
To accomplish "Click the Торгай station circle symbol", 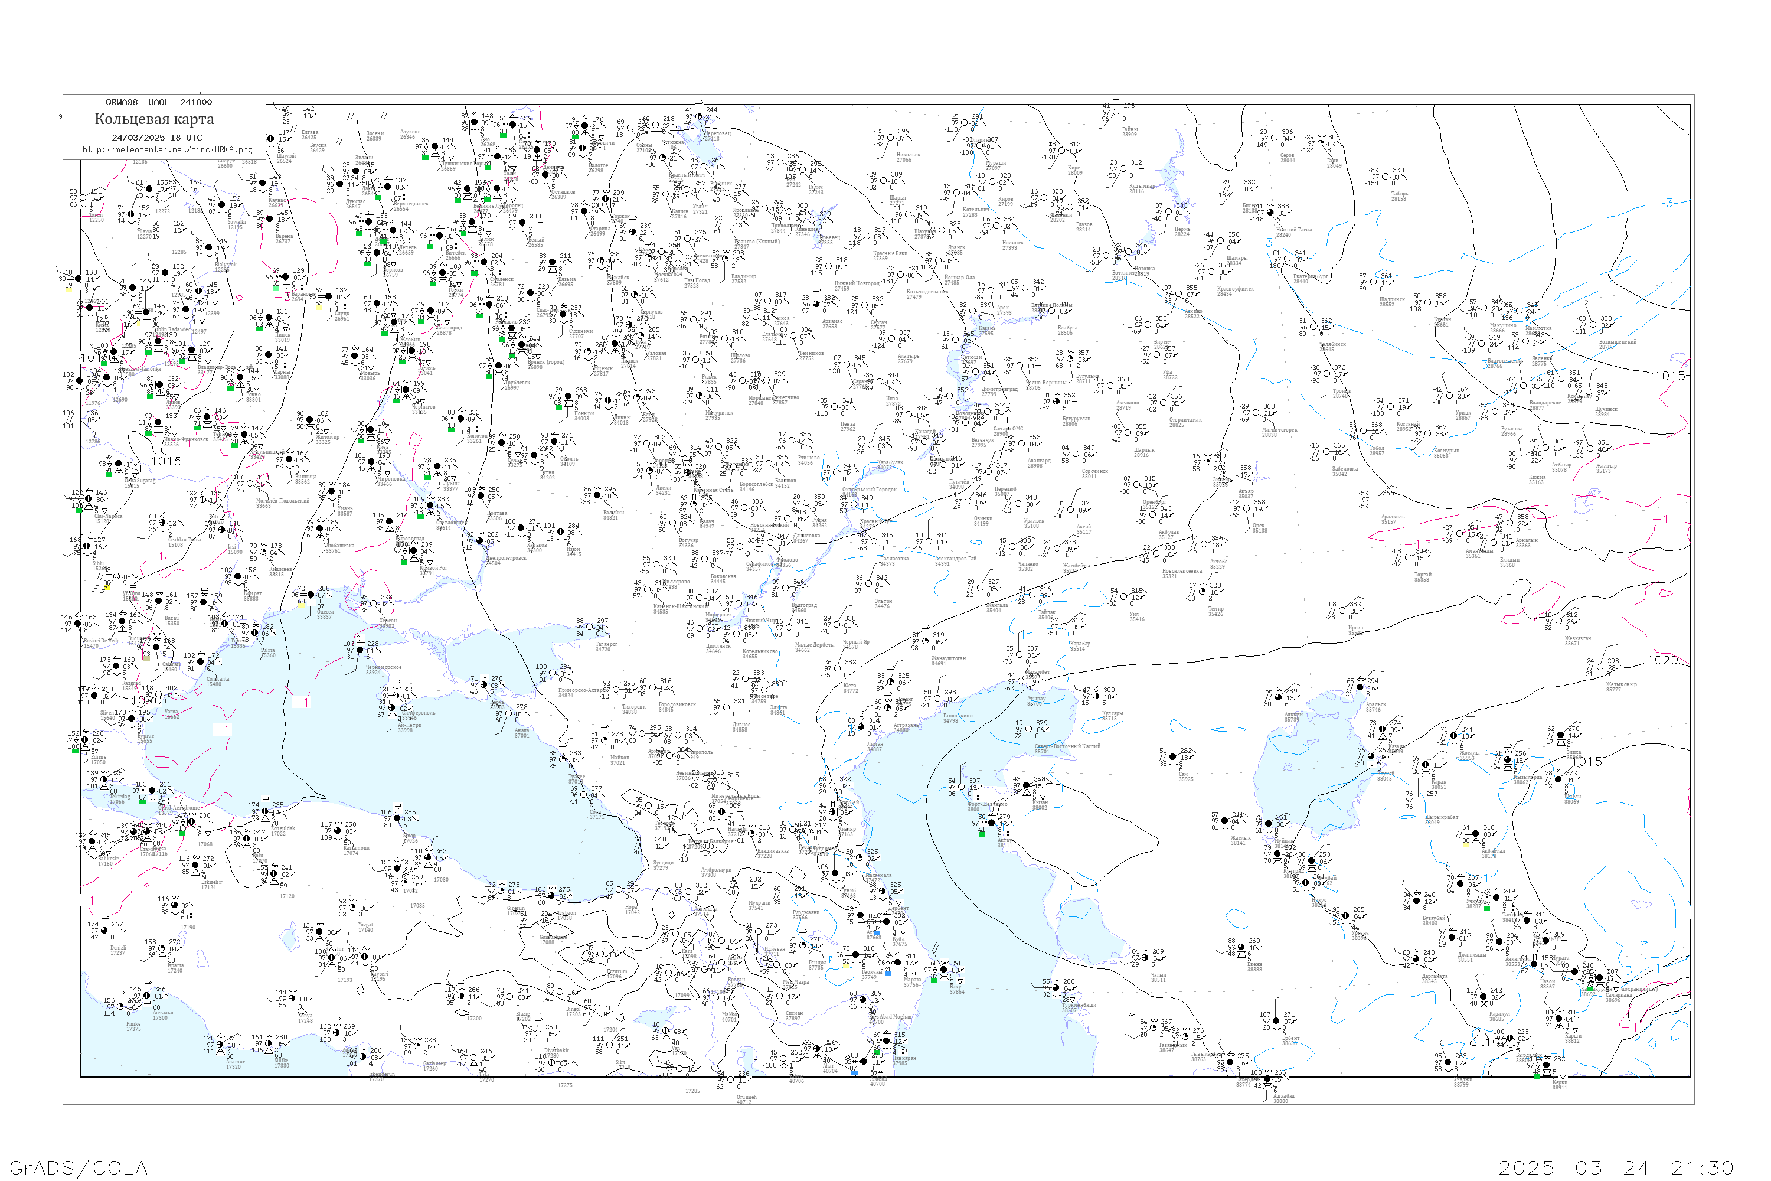I will [1410, 559].
